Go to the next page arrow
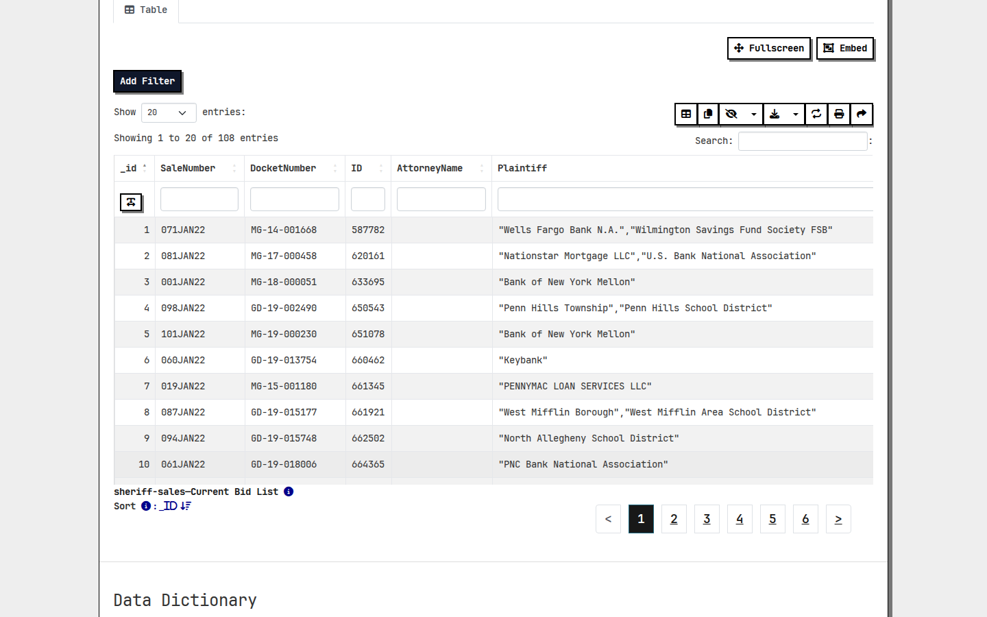Viewport: 987px width, 617px height. click(838, 519)
